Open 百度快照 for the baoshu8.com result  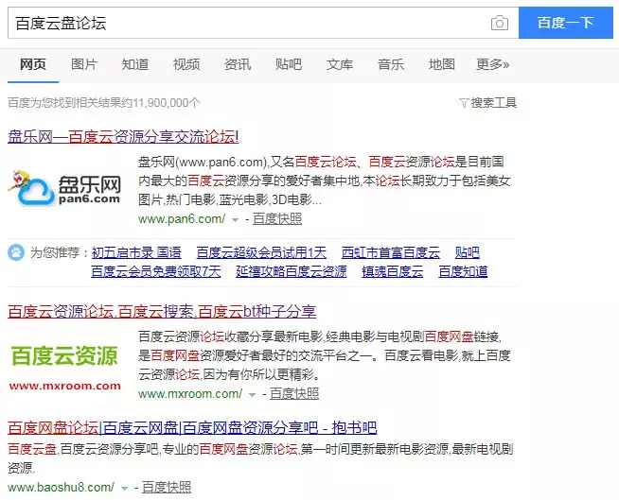click(167, 488)
